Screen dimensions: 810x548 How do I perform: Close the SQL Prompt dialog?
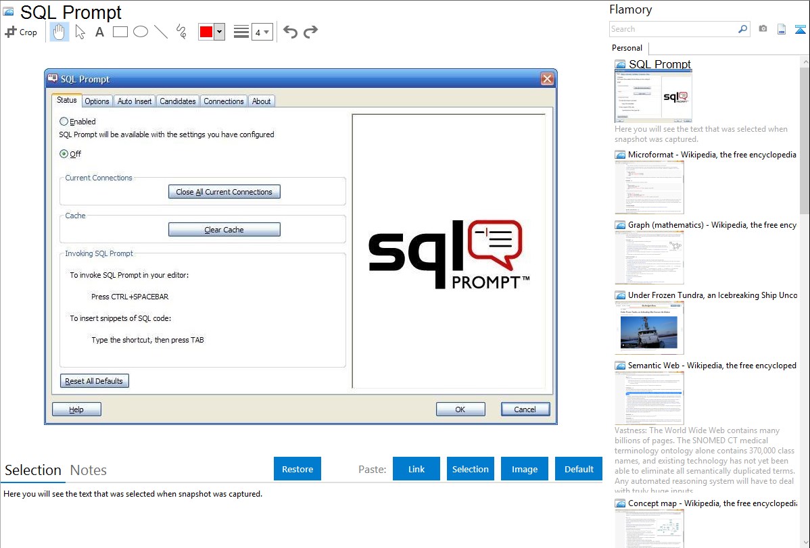tap(547, 78)
